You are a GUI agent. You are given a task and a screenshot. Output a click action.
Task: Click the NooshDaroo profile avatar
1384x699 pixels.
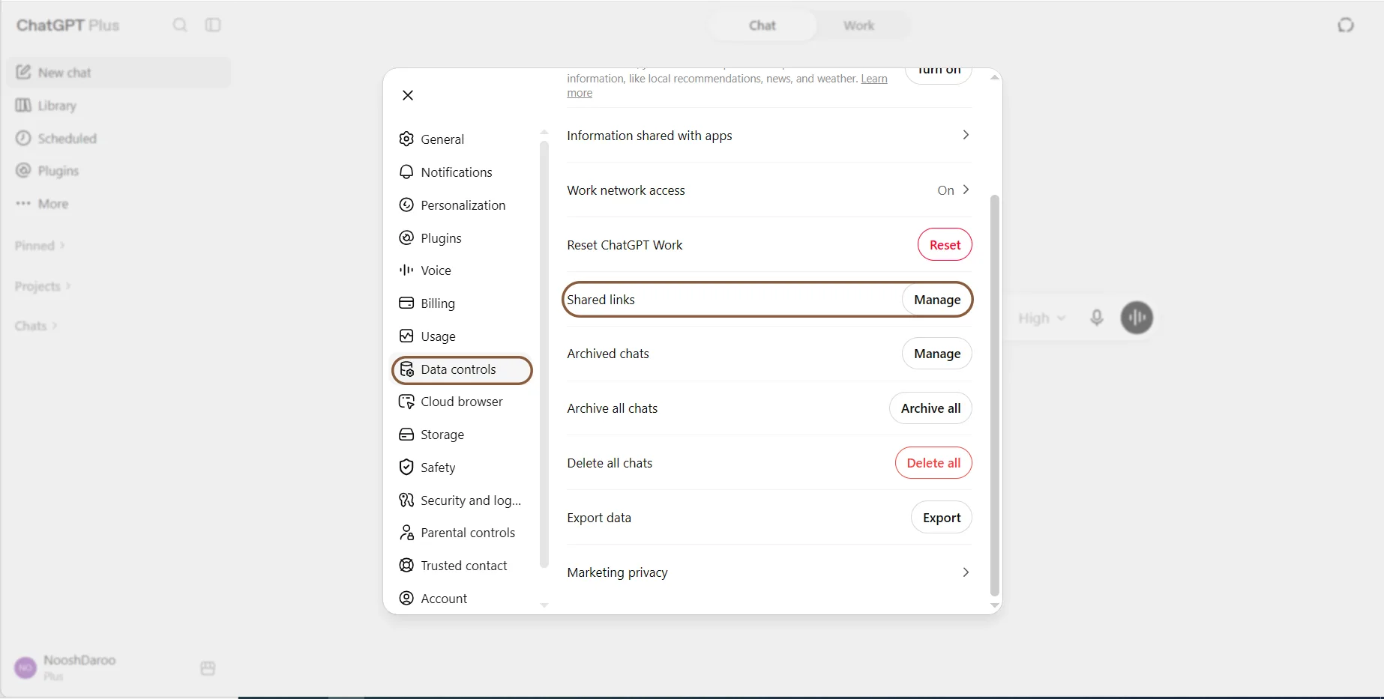click(x=25, y=668)
